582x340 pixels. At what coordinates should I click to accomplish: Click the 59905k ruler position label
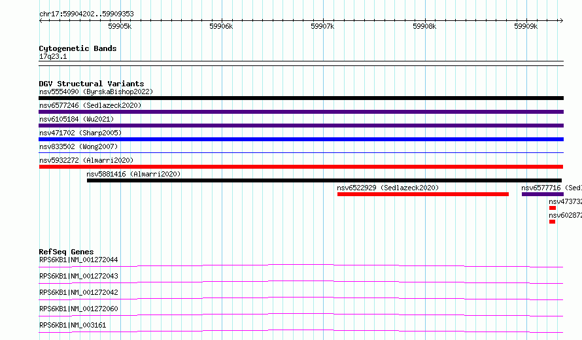120,26
